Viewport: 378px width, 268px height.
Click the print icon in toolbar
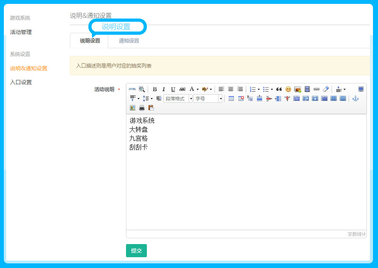(x=142, y=108)
